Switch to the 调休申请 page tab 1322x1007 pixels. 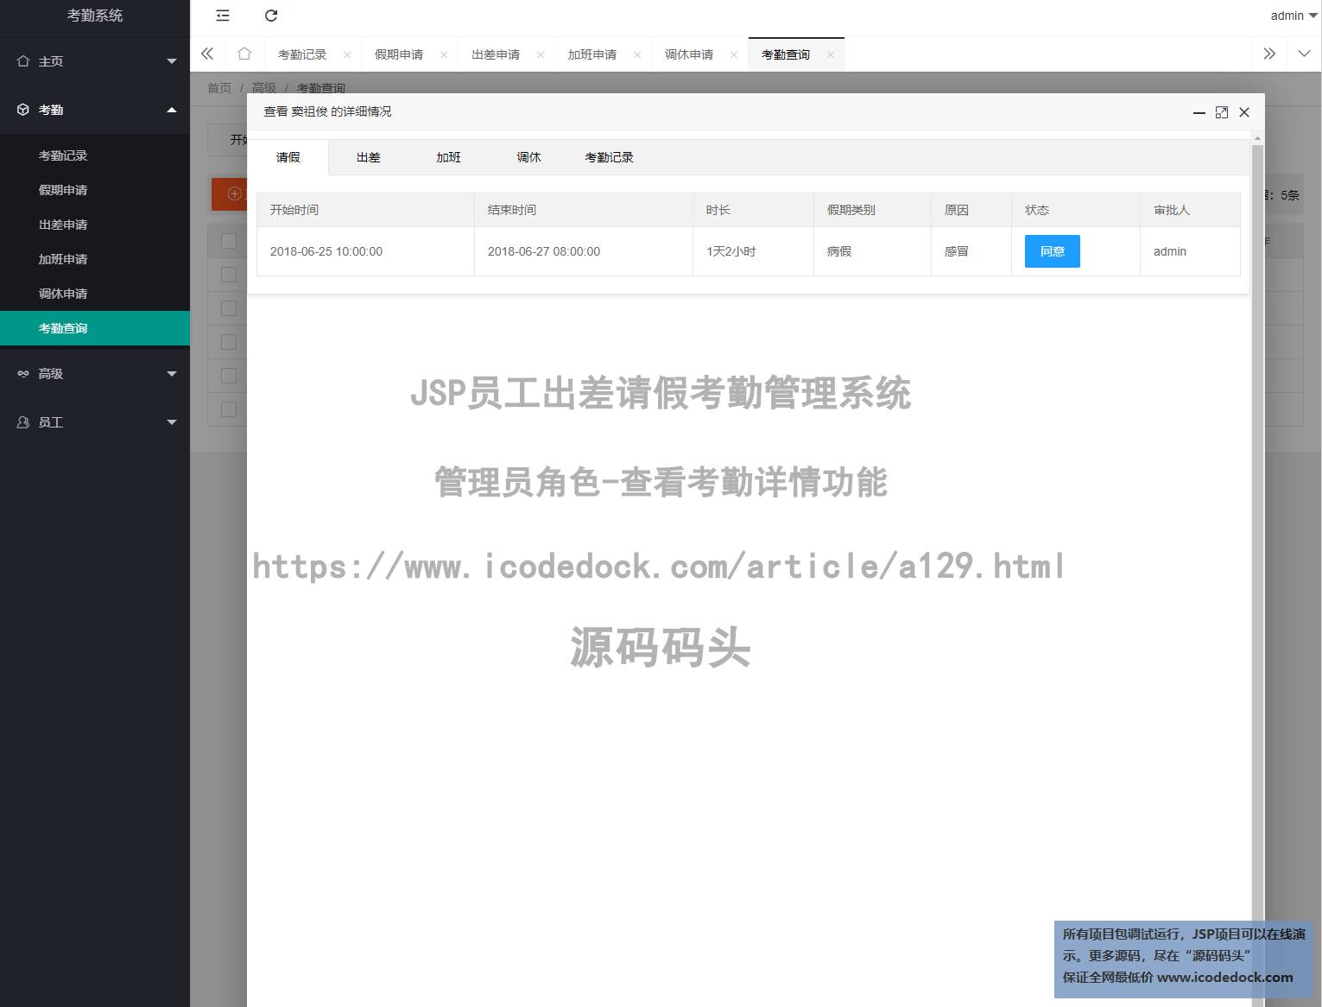tap(689, 54)
